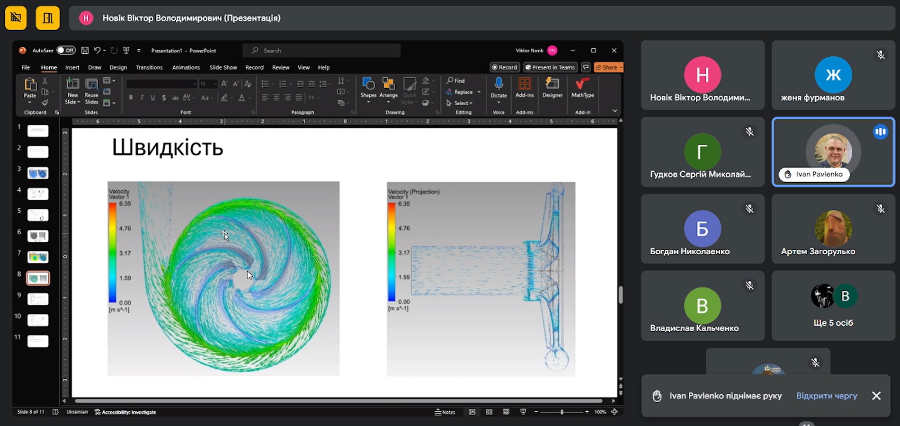Switch to the Design tab
The height and width of the screenshot is (426, 900).
pyautogui.click(x=118, y=67)
